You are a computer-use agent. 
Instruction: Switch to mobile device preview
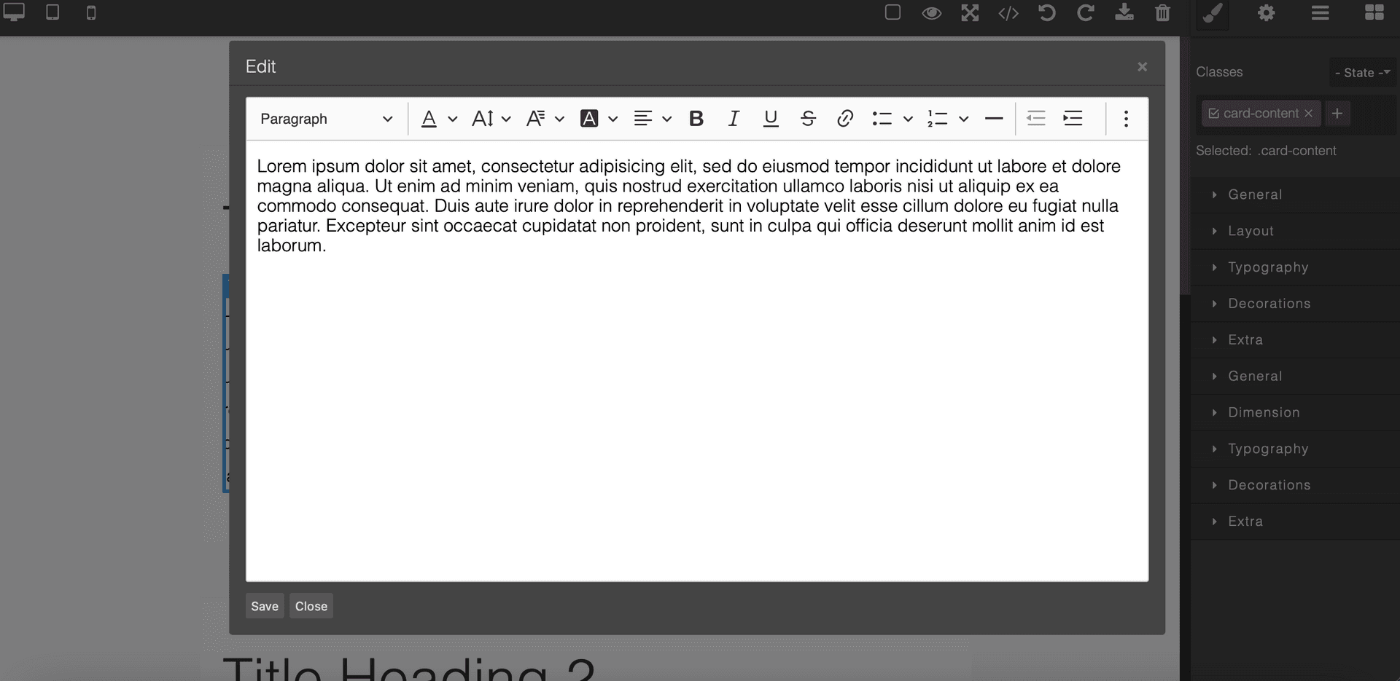coord(91,12)
